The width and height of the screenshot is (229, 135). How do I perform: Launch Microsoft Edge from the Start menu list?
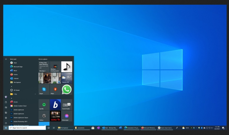pos(16,67)
